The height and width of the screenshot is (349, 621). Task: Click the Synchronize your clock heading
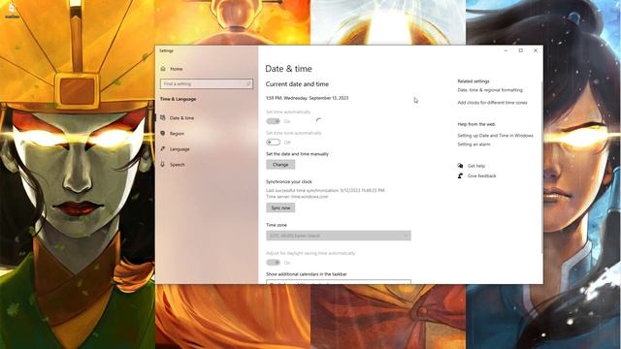pos(289,181)
